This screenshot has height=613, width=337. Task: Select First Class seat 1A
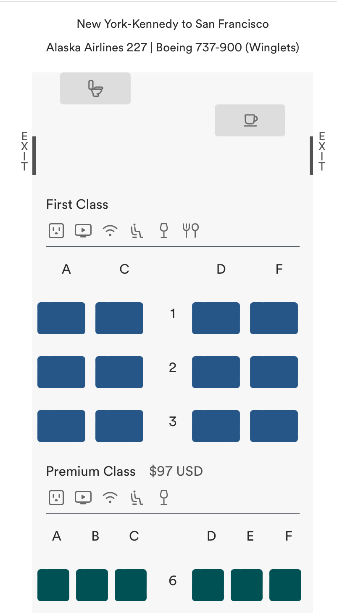[61, 318]
